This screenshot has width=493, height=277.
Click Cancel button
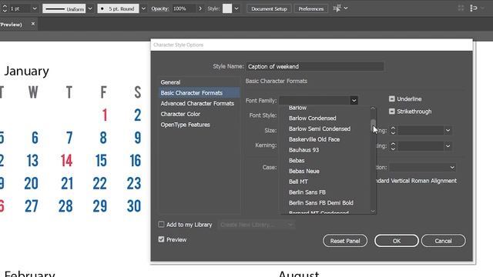(x=444, y=241)
